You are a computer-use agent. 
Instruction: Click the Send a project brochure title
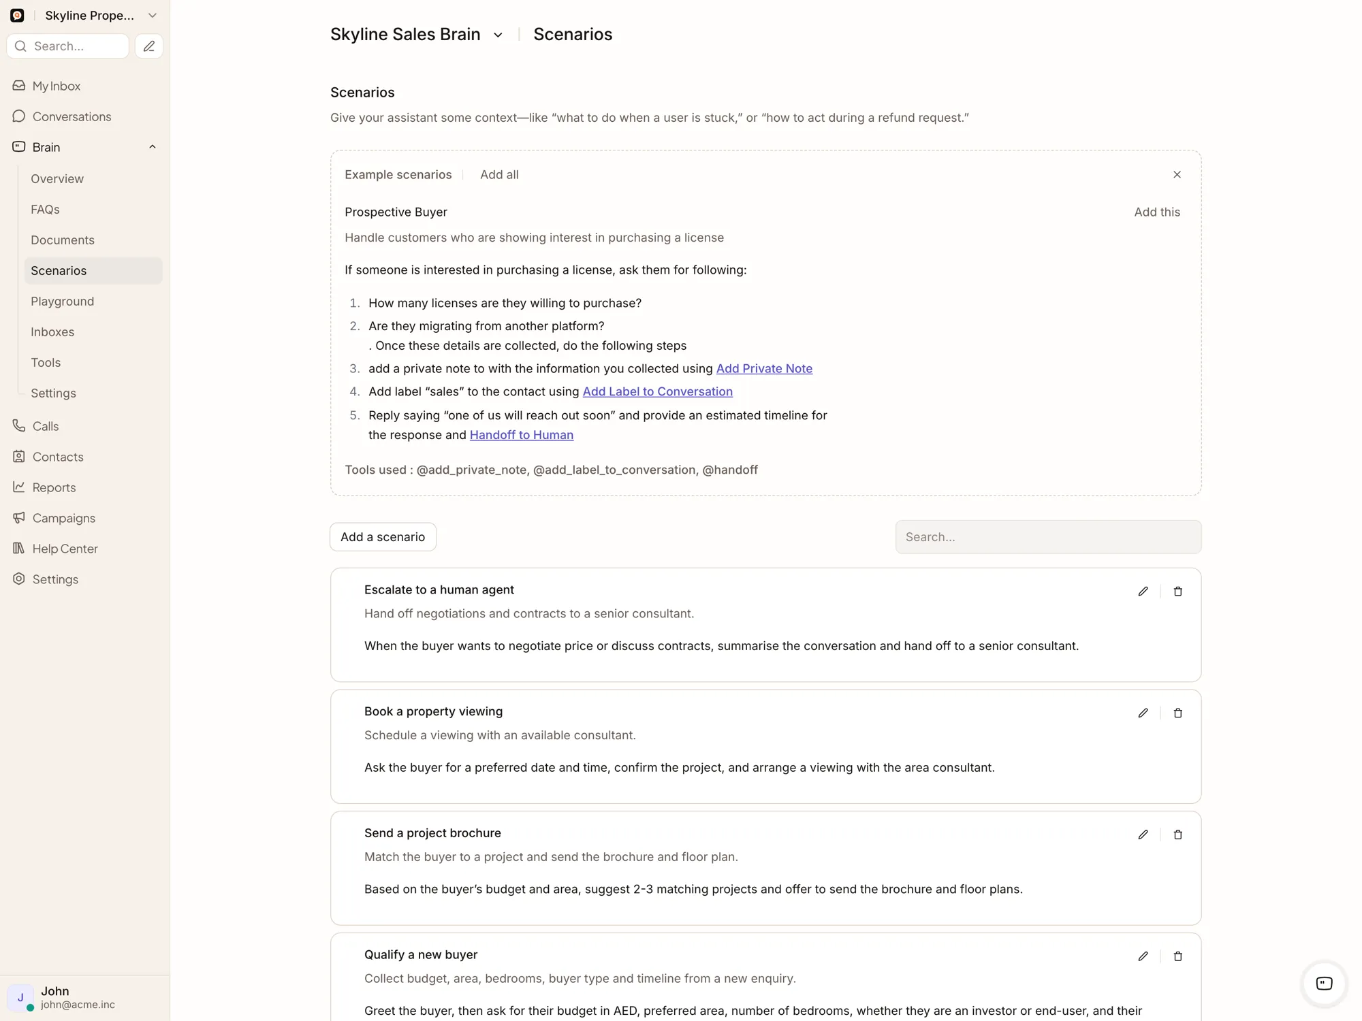pyautogui.click(x=432, y=832)
